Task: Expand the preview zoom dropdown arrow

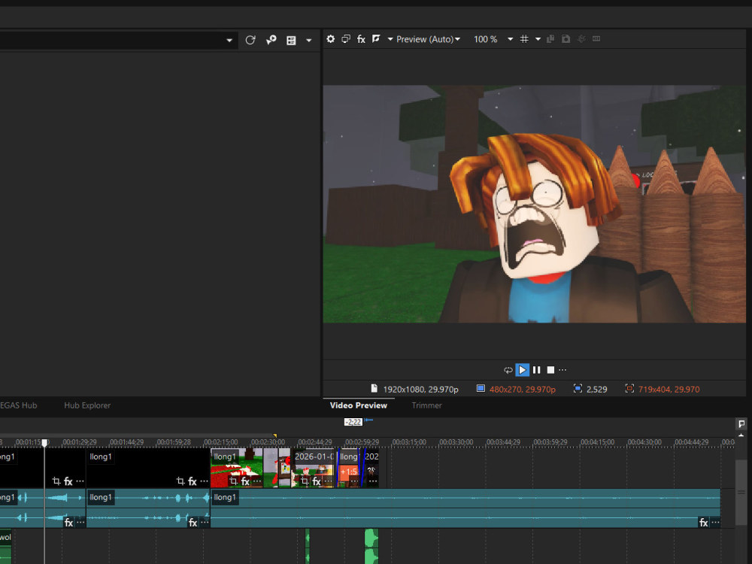Action: pyautogui.click(x=511, y=39)
